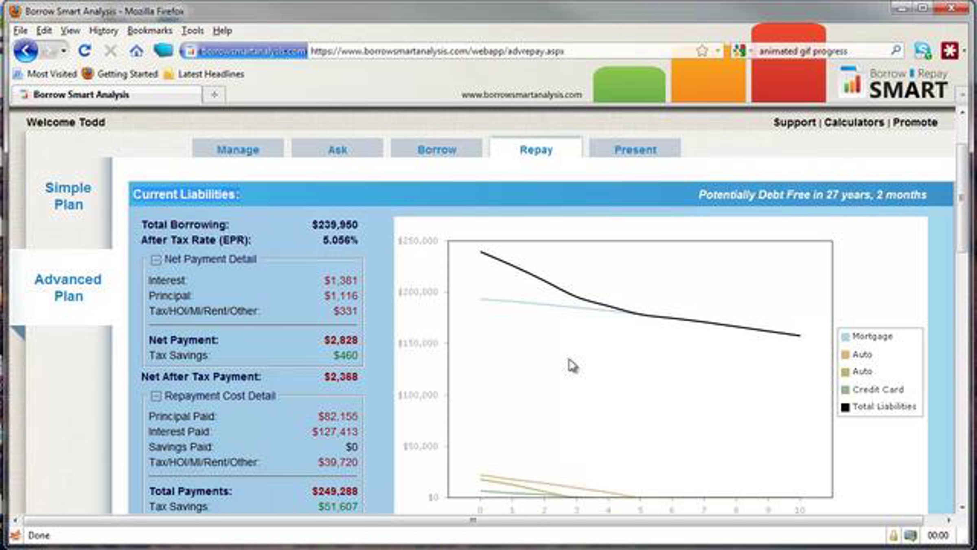Switch to the Borrow tab
This screenshot has width=977, height=550.
click(436, 150)
